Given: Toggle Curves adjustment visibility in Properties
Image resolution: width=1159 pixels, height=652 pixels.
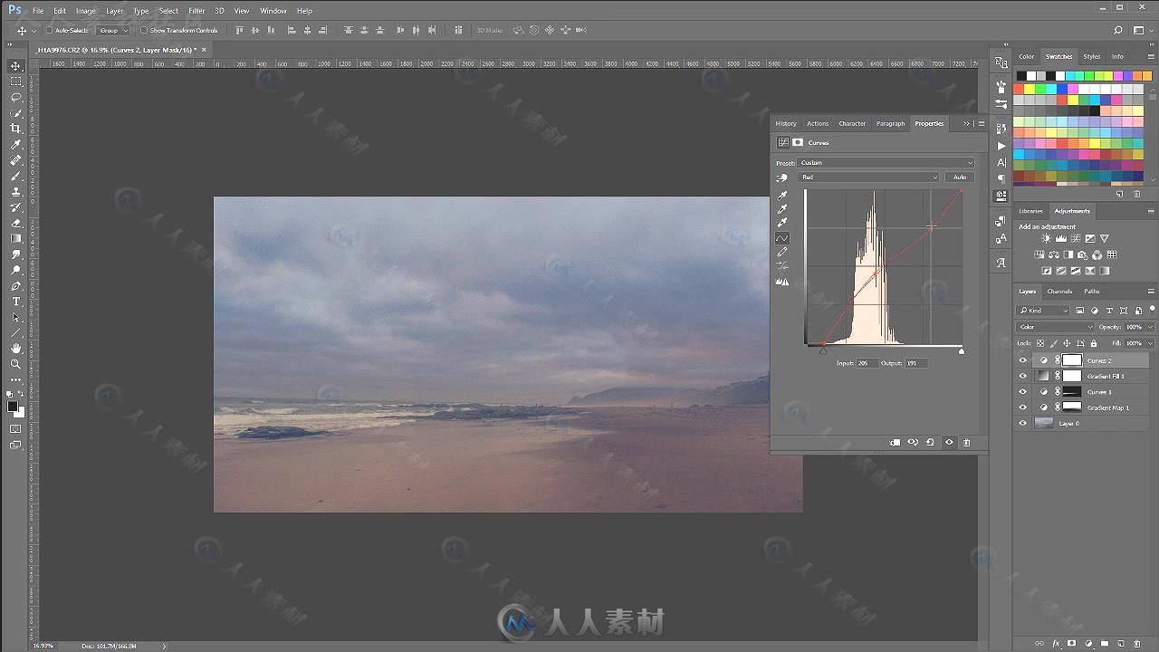Looking at the screenshot, I should tap(949, 442).
